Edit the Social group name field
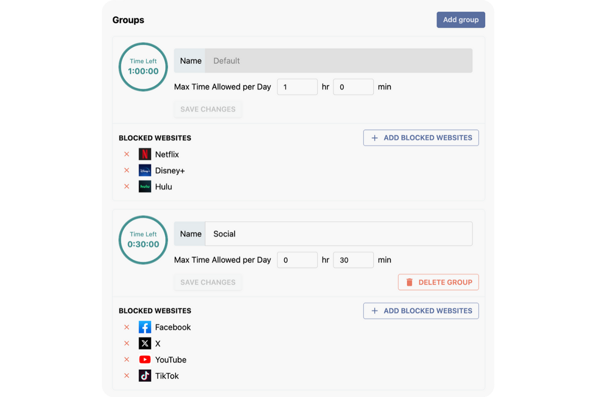Image resolution: width=596 pixels, height=397 pixels. [x=338, y=234]
